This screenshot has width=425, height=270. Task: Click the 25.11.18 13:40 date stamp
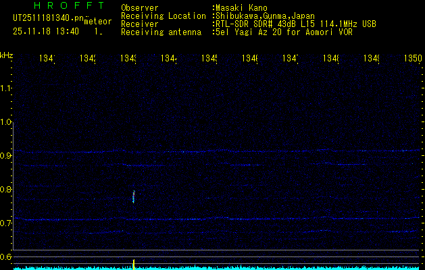(45, 31)
